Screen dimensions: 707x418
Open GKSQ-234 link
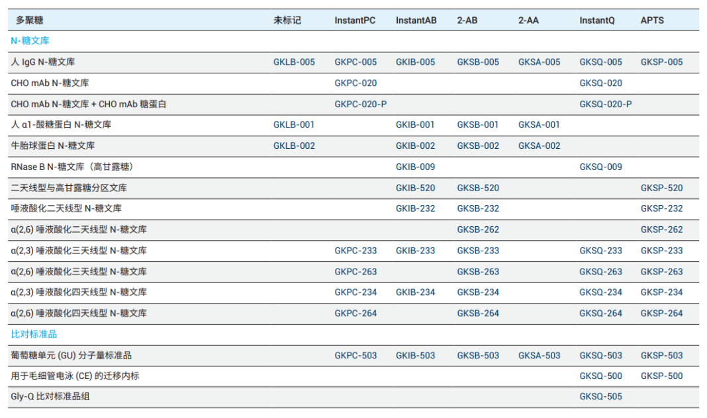(x=600, y=292)
